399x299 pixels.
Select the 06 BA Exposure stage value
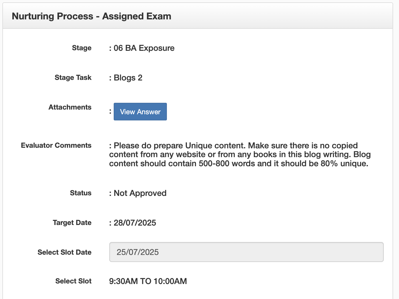point(144,48)
